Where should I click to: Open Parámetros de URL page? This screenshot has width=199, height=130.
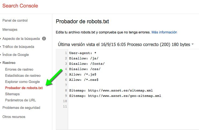[x=20, y=100]
